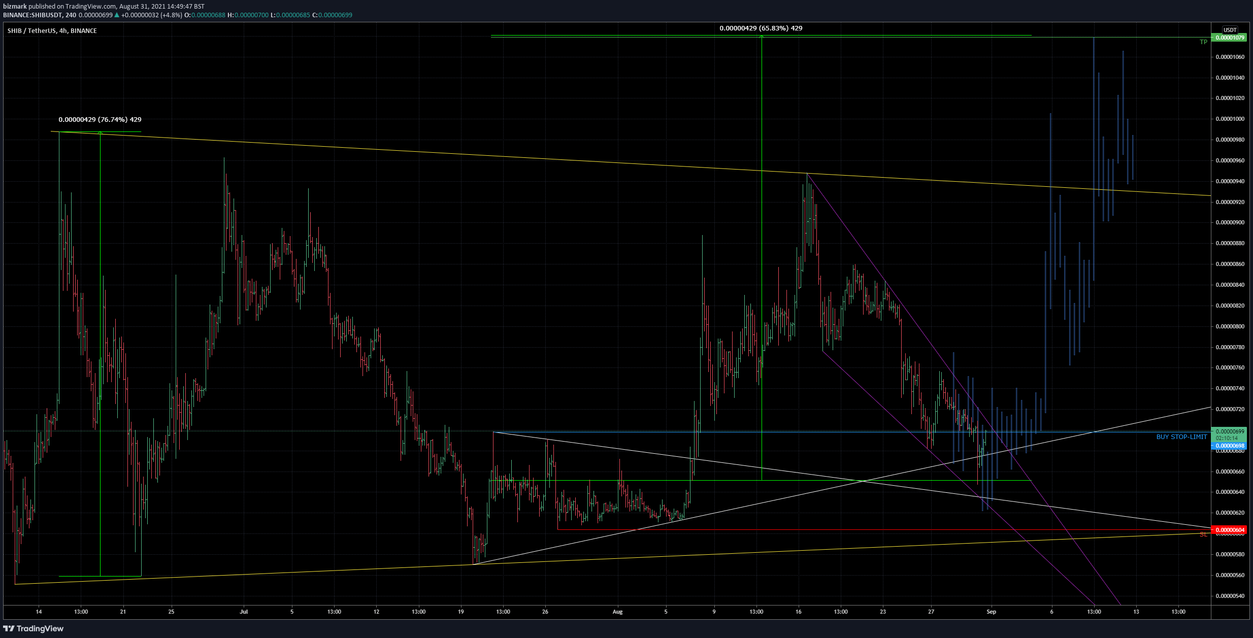Screen dimensions: 1253x638
Task: Click the Jul label on the time axis
Action: [x=244, y=612]
